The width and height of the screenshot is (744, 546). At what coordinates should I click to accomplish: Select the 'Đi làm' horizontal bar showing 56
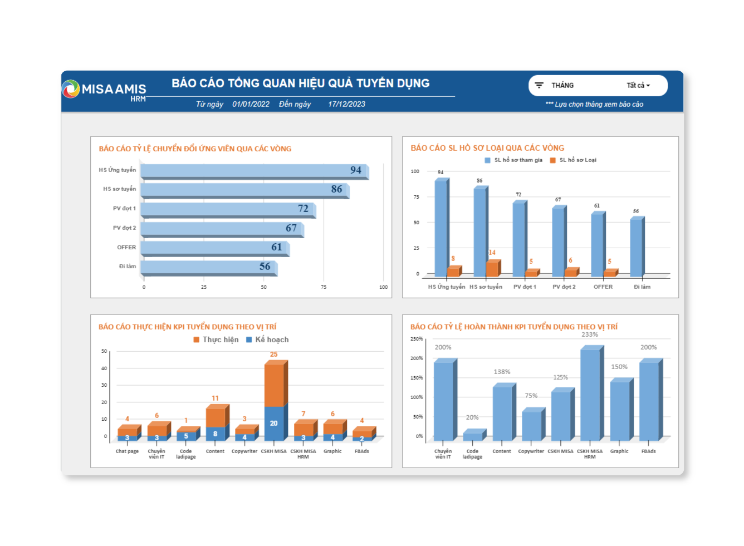[x=208, y=267]
